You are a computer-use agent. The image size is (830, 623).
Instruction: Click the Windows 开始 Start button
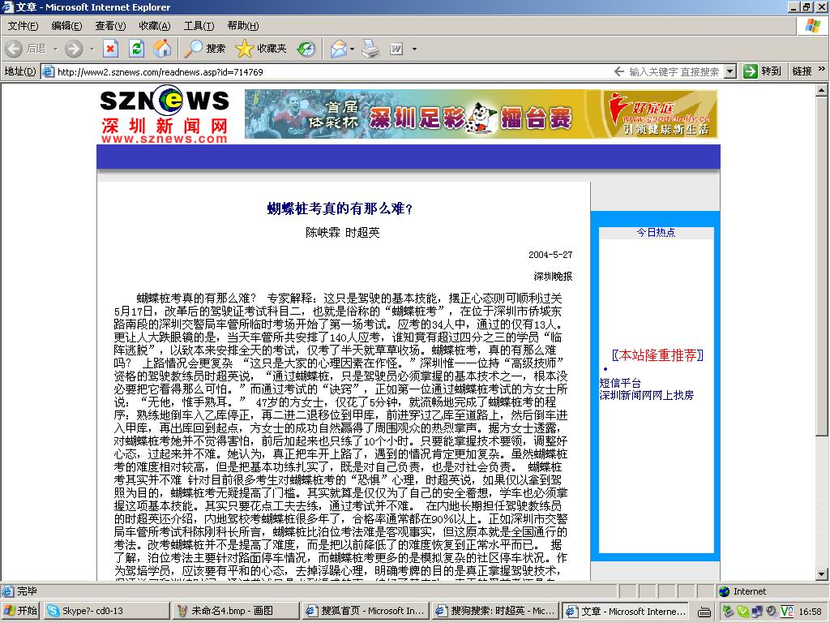21,611
